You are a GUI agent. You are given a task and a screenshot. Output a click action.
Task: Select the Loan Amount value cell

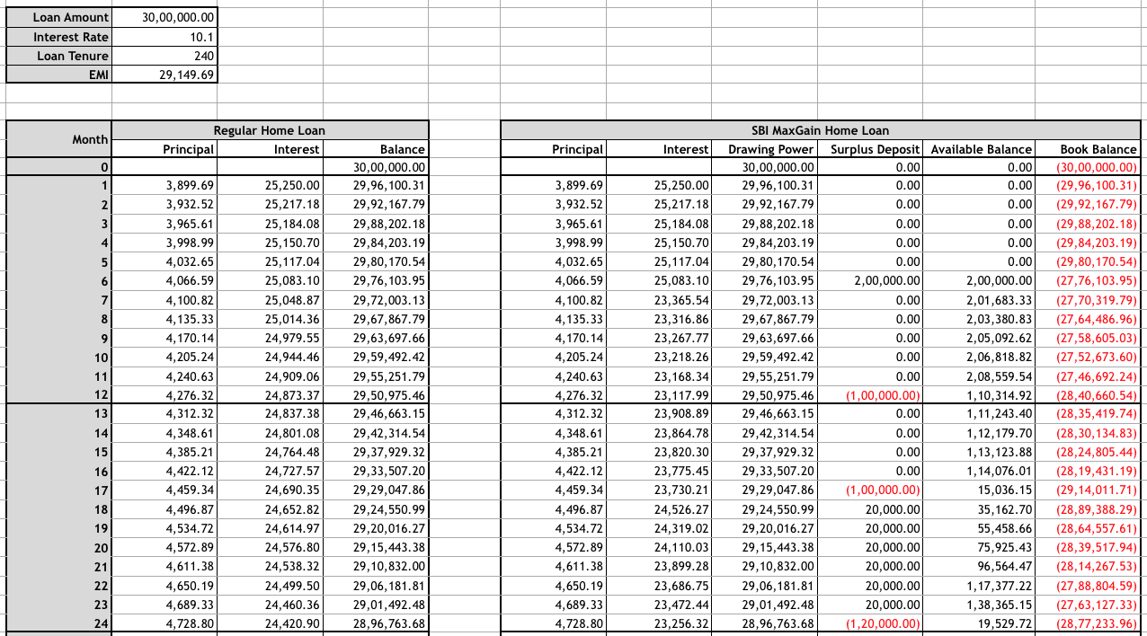(164, 18)
